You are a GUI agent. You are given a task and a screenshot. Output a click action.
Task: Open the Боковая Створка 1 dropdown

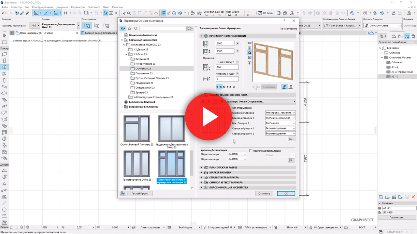[x=280, y=118]
